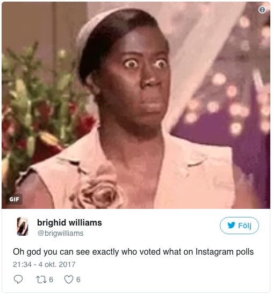Visit the @brigwilliams handle

60,233
